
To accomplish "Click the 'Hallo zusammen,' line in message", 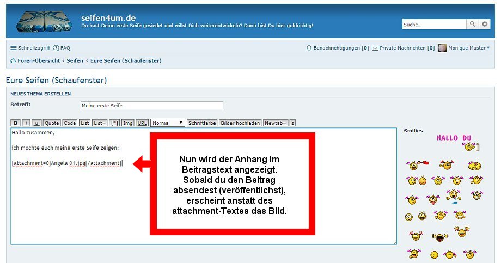I will tap(33, 133).
